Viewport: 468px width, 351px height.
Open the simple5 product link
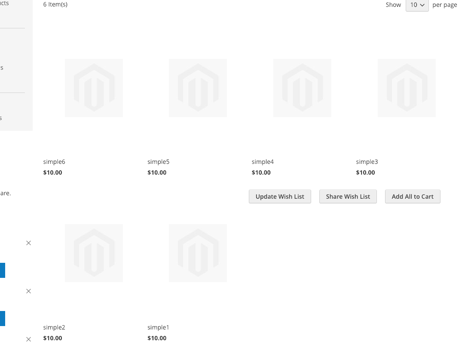click(x=158, y=162)
